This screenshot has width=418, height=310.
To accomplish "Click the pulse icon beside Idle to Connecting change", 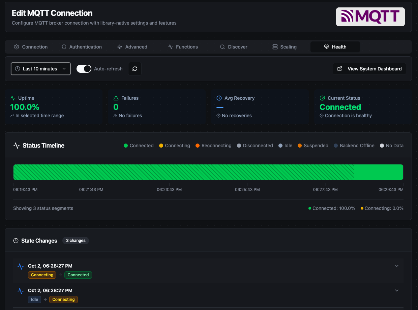I will pyautogui.click(x=21, y=290).
